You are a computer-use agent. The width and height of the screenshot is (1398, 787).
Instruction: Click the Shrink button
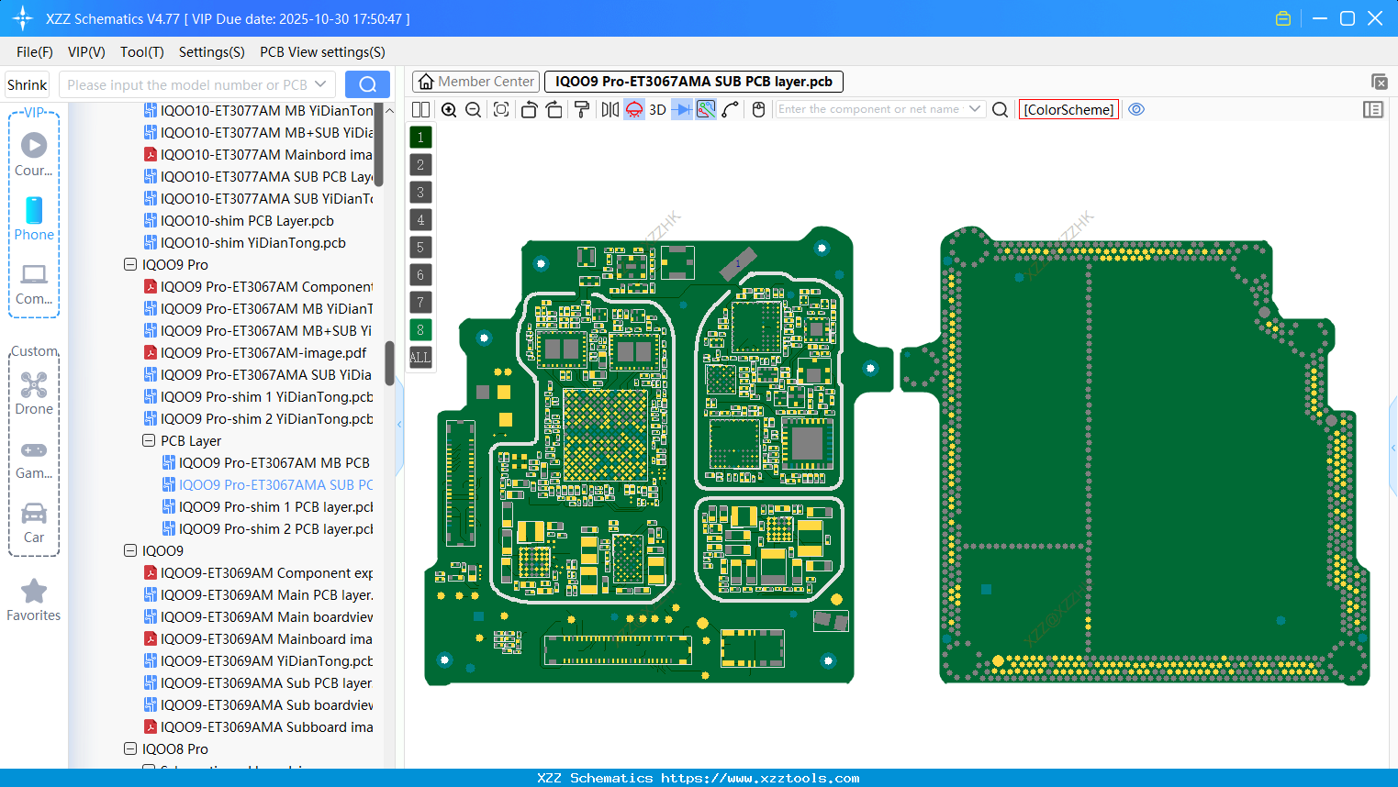coord(27,83)
